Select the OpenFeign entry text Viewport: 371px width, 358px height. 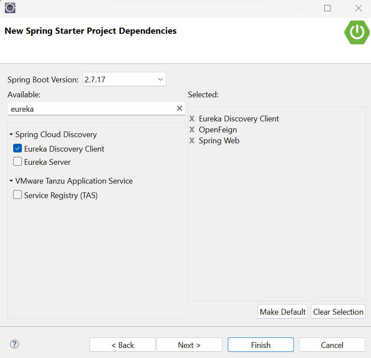click(x=218, y=130)
